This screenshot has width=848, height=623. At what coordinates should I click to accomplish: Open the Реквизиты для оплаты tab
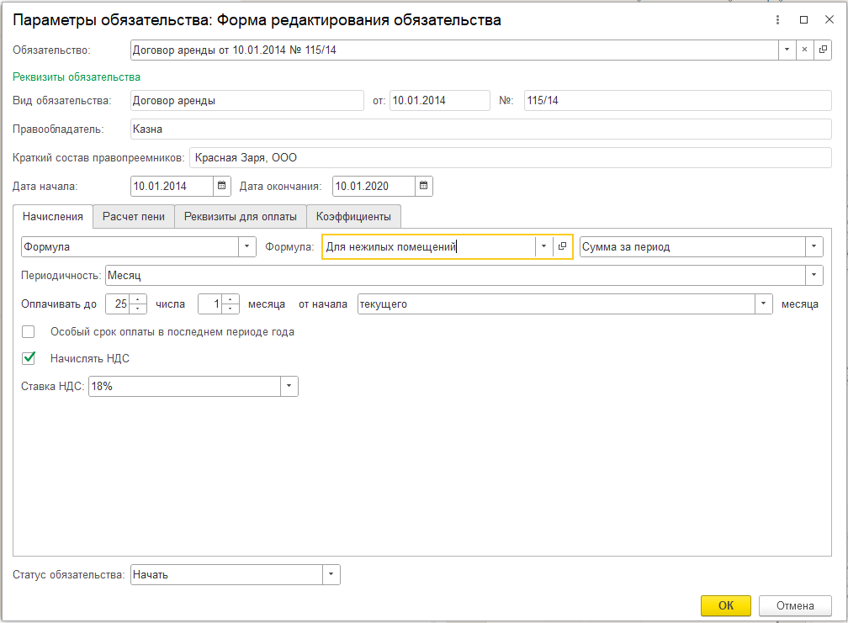coord(240,216)
